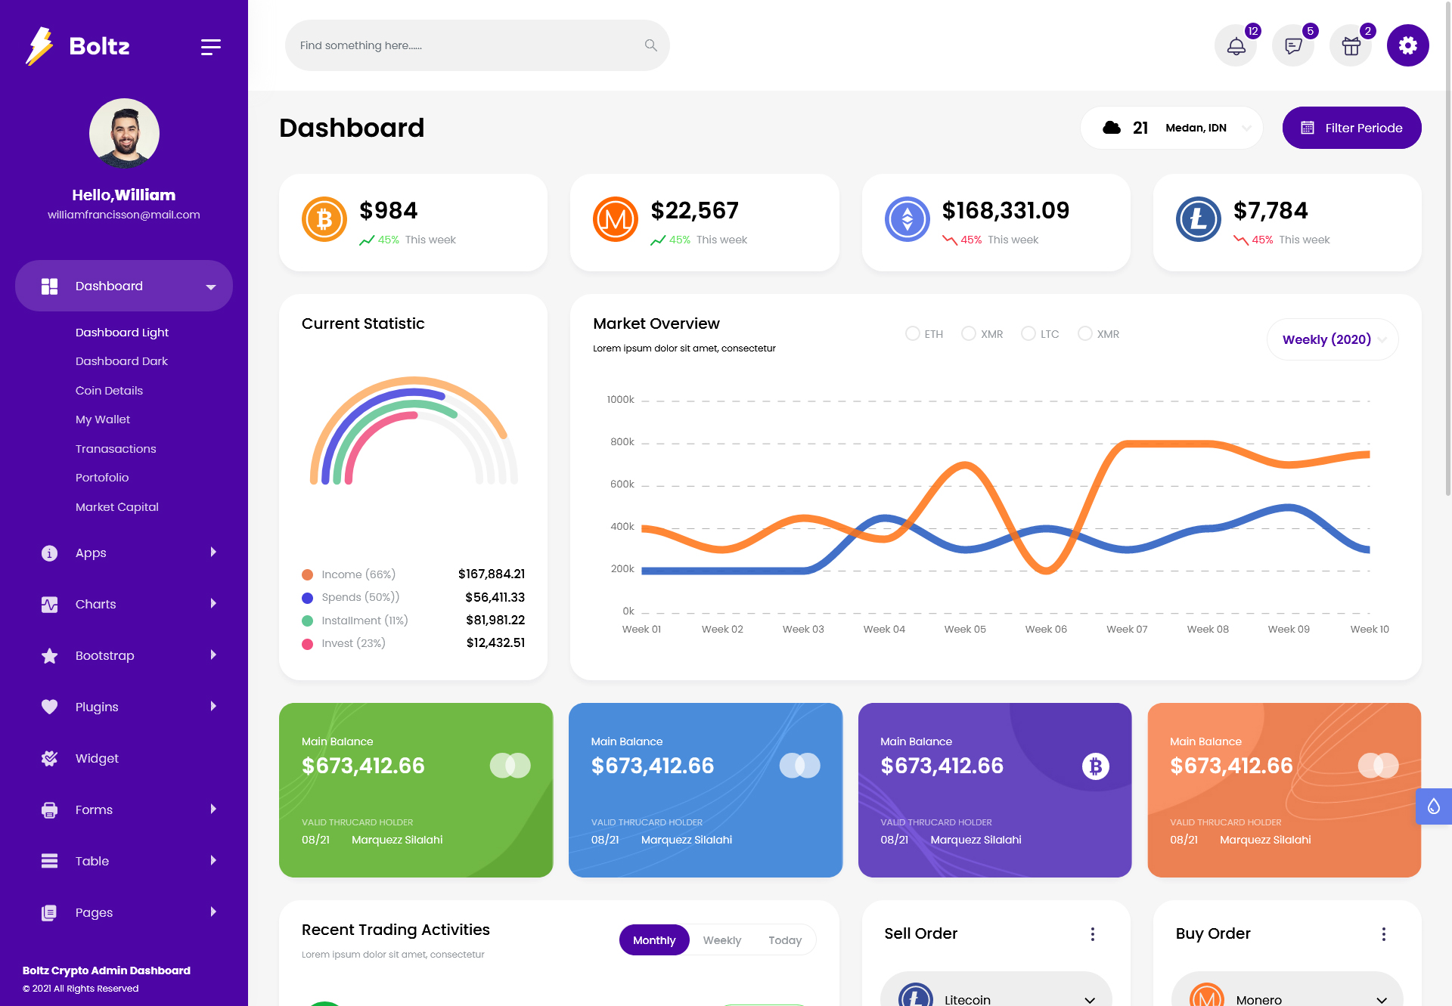Switch to the Today tab
The image size is (1452, 1006).
(x=785, y=939)
